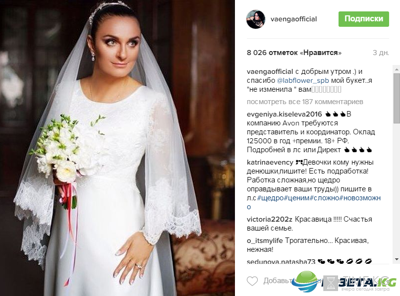Open the @labflower_spb mention link
The width and height of the screenshot is (400, 296).
click(x=303, y=81)
